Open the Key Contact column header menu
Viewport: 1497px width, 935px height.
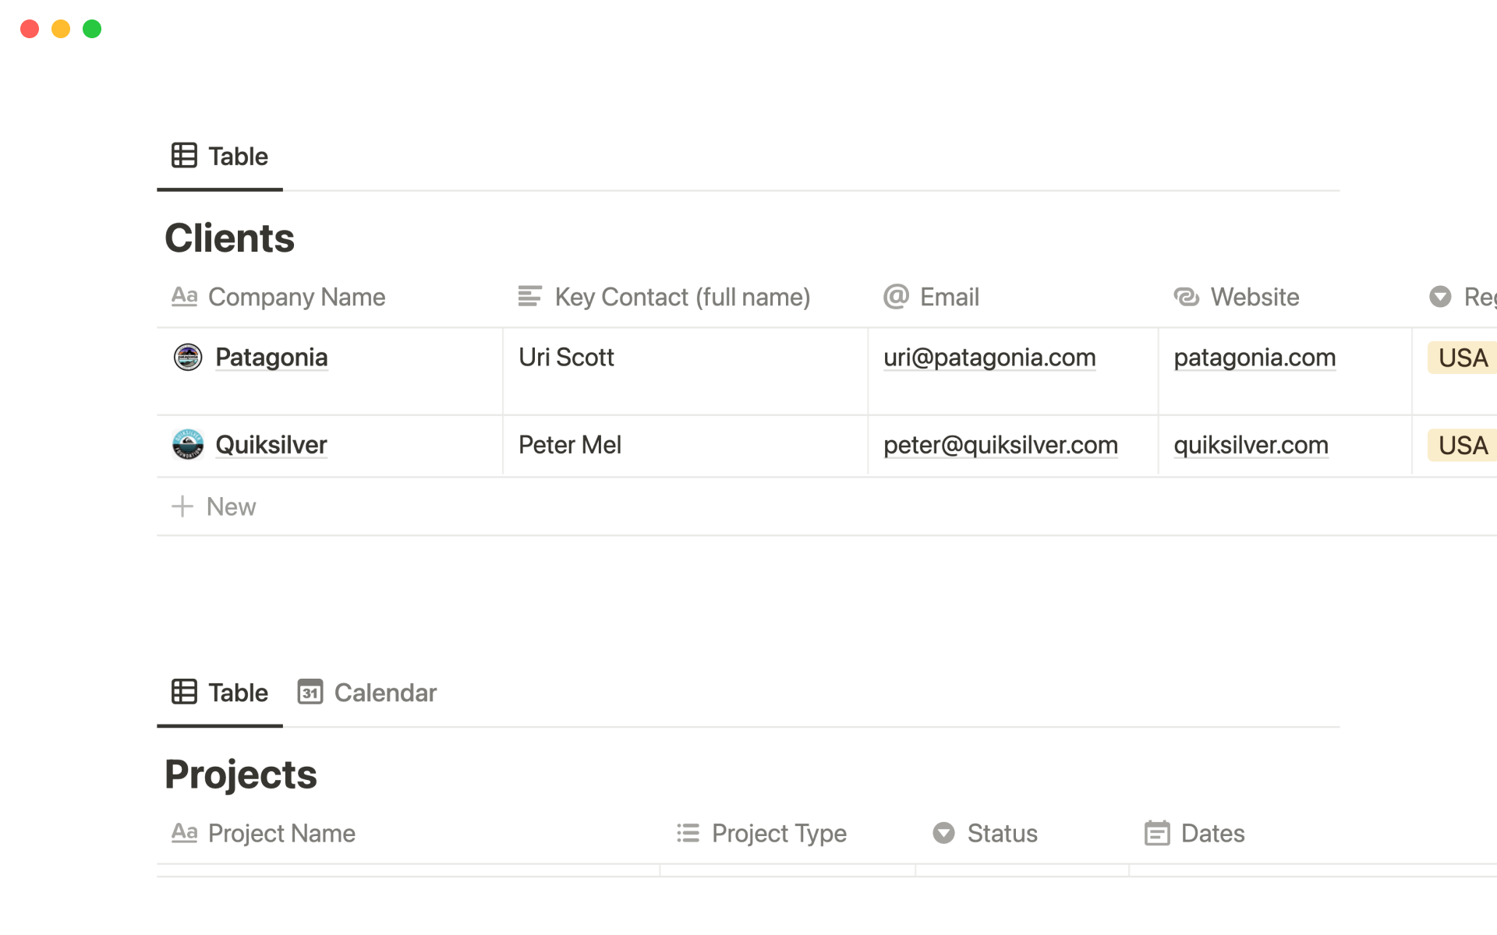coord(682,297)
